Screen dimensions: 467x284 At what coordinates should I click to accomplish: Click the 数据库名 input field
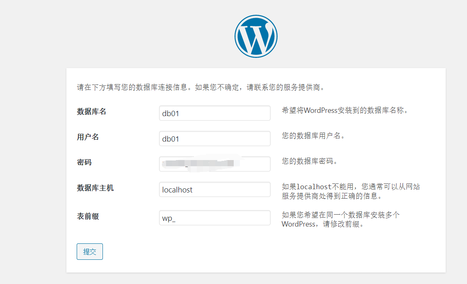[214, 113]
